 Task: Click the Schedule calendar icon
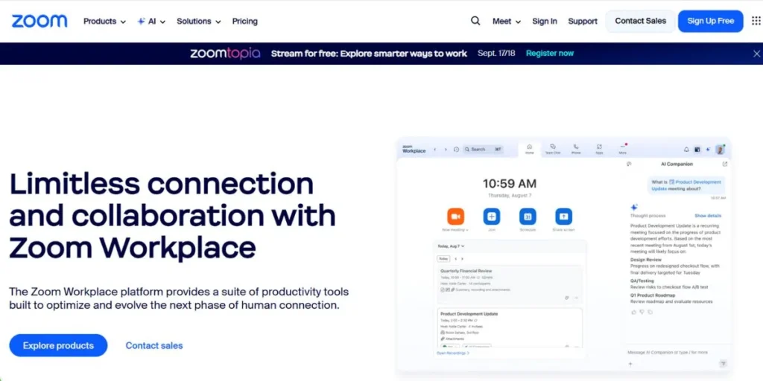point(528,217)
